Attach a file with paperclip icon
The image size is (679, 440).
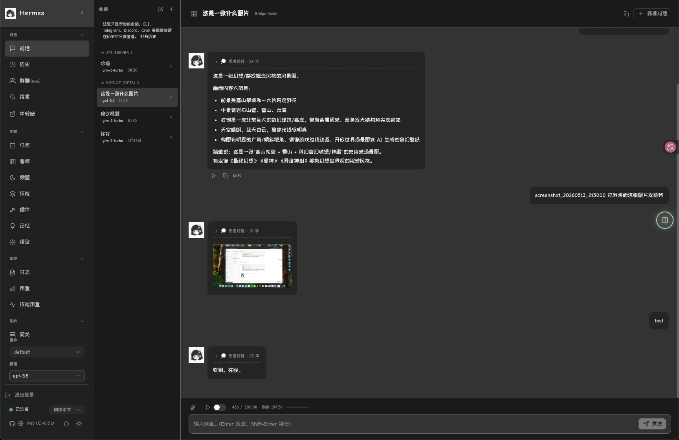click(x=193, y=407)
